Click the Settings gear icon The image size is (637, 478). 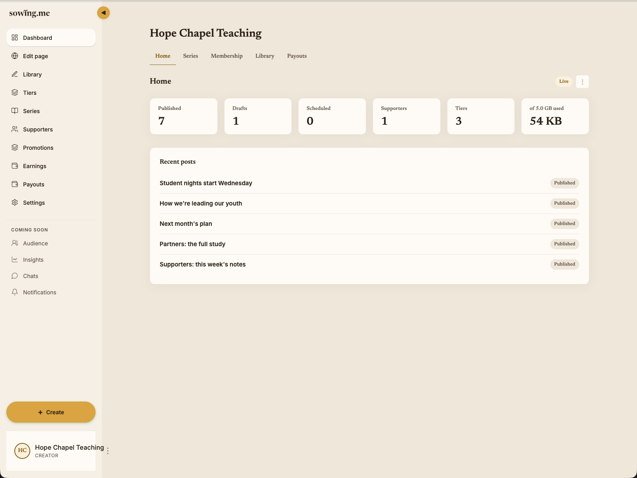click(x=15, y=202)
